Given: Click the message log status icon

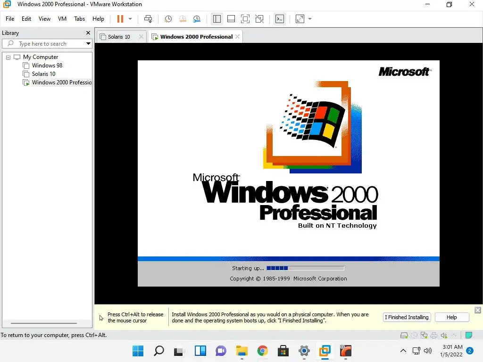Looking at the screenshot, I should click(469, 335).
